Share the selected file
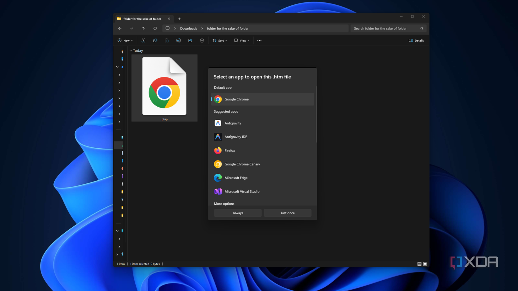This screenshot has width=518, height=291. [190, 40]
